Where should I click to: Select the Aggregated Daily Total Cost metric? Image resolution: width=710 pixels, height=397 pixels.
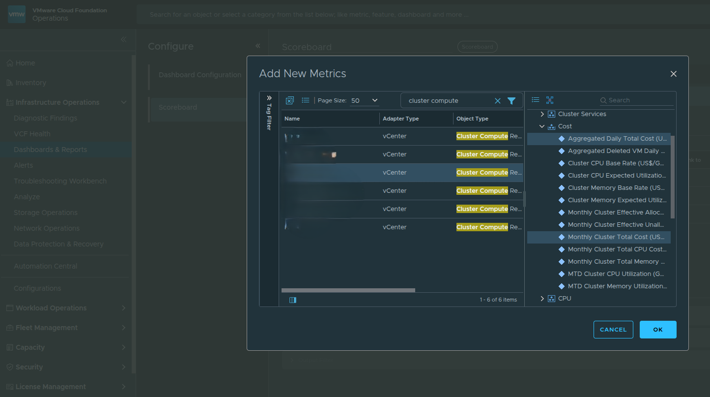(617, 138)
